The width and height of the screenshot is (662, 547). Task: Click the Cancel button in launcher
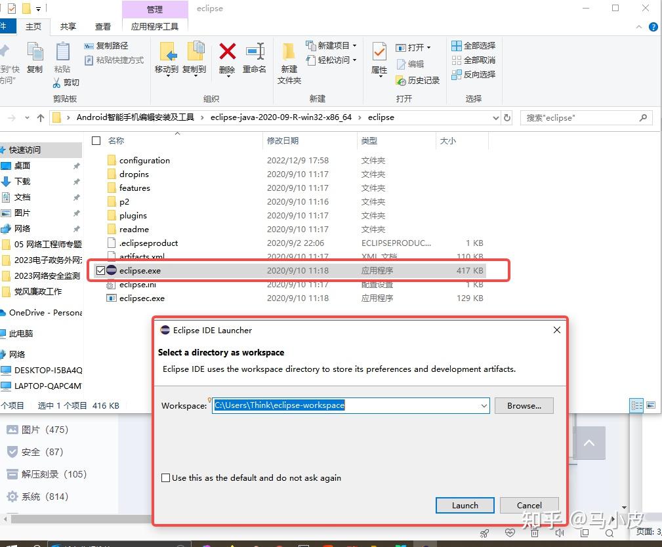[x=529, y=505]
